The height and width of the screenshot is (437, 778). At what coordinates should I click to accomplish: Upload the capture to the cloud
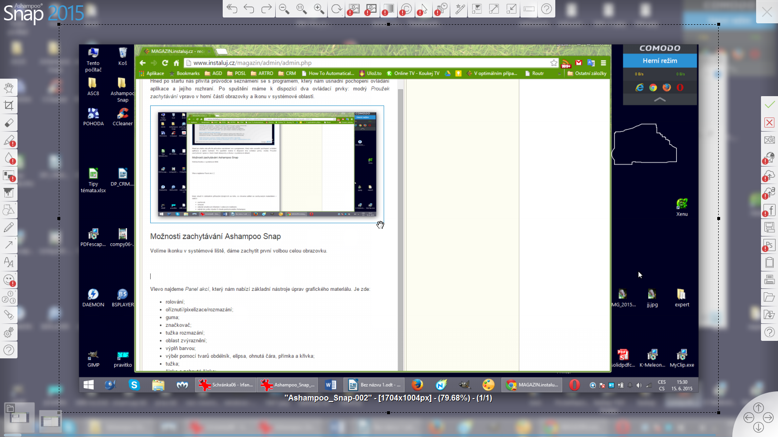pos(769,175)
